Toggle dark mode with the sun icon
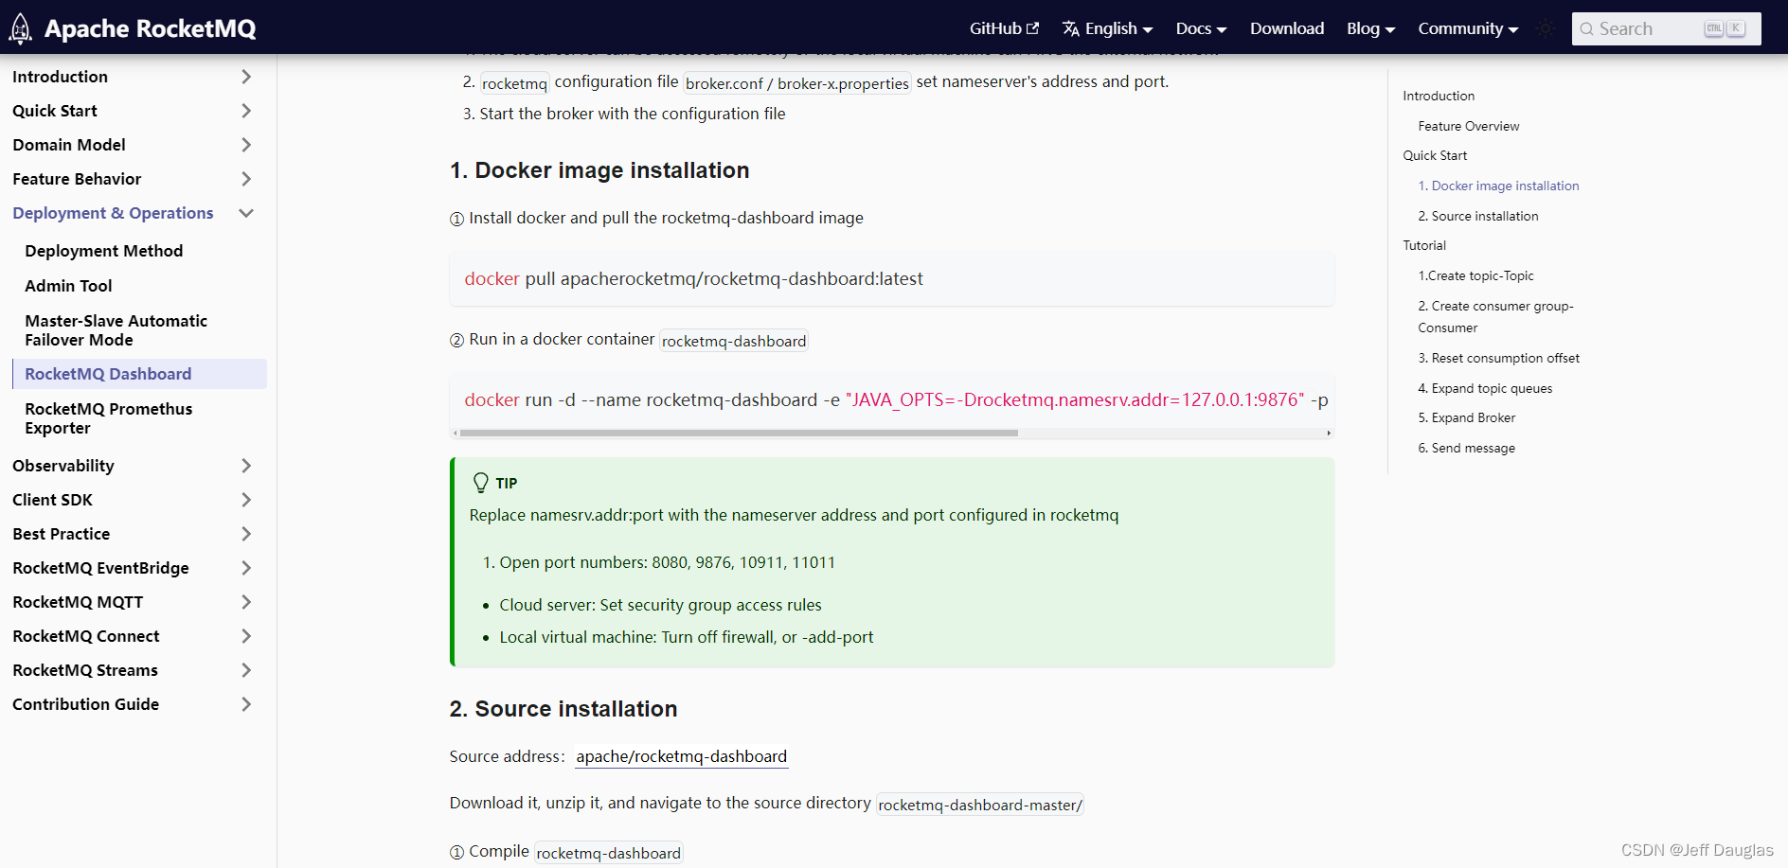1788x868 pixels. click(1545, 28)
